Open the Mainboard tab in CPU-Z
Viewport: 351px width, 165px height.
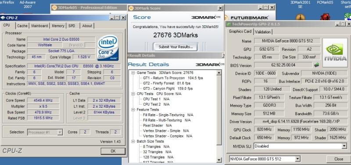pos(39,26)
